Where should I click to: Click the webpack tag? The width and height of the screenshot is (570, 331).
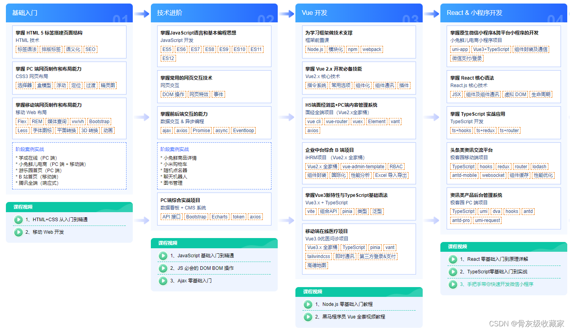pyautogui.click(x=372, y=49)
